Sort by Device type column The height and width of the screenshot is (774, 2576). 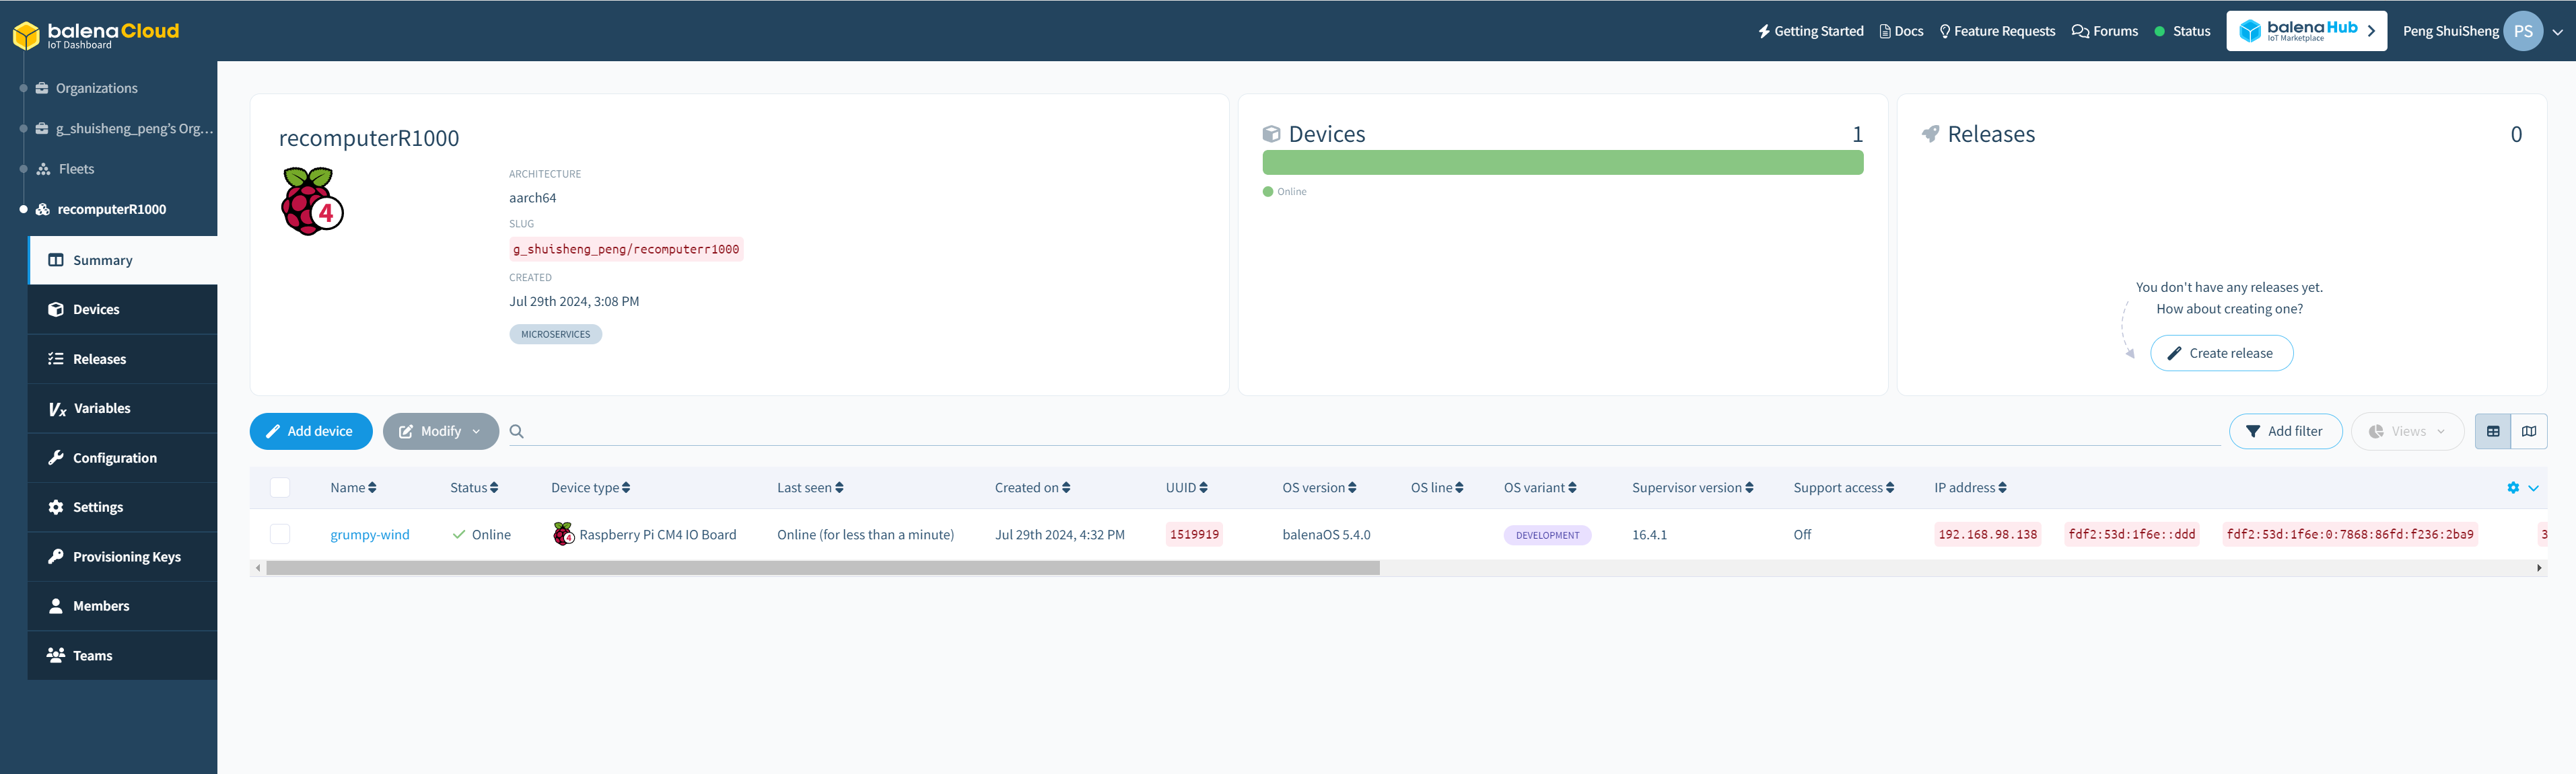[x=590, y=488]
